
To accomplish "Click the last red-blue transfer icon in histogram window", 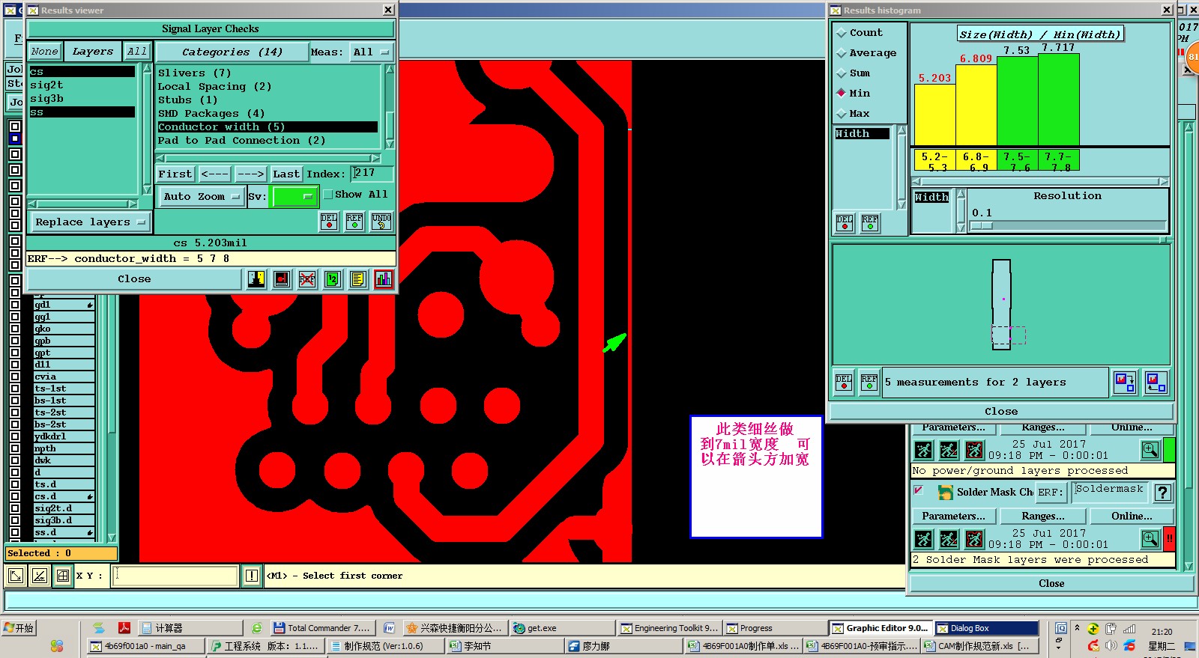I will pyautogui.click(x=1156, y=383).
